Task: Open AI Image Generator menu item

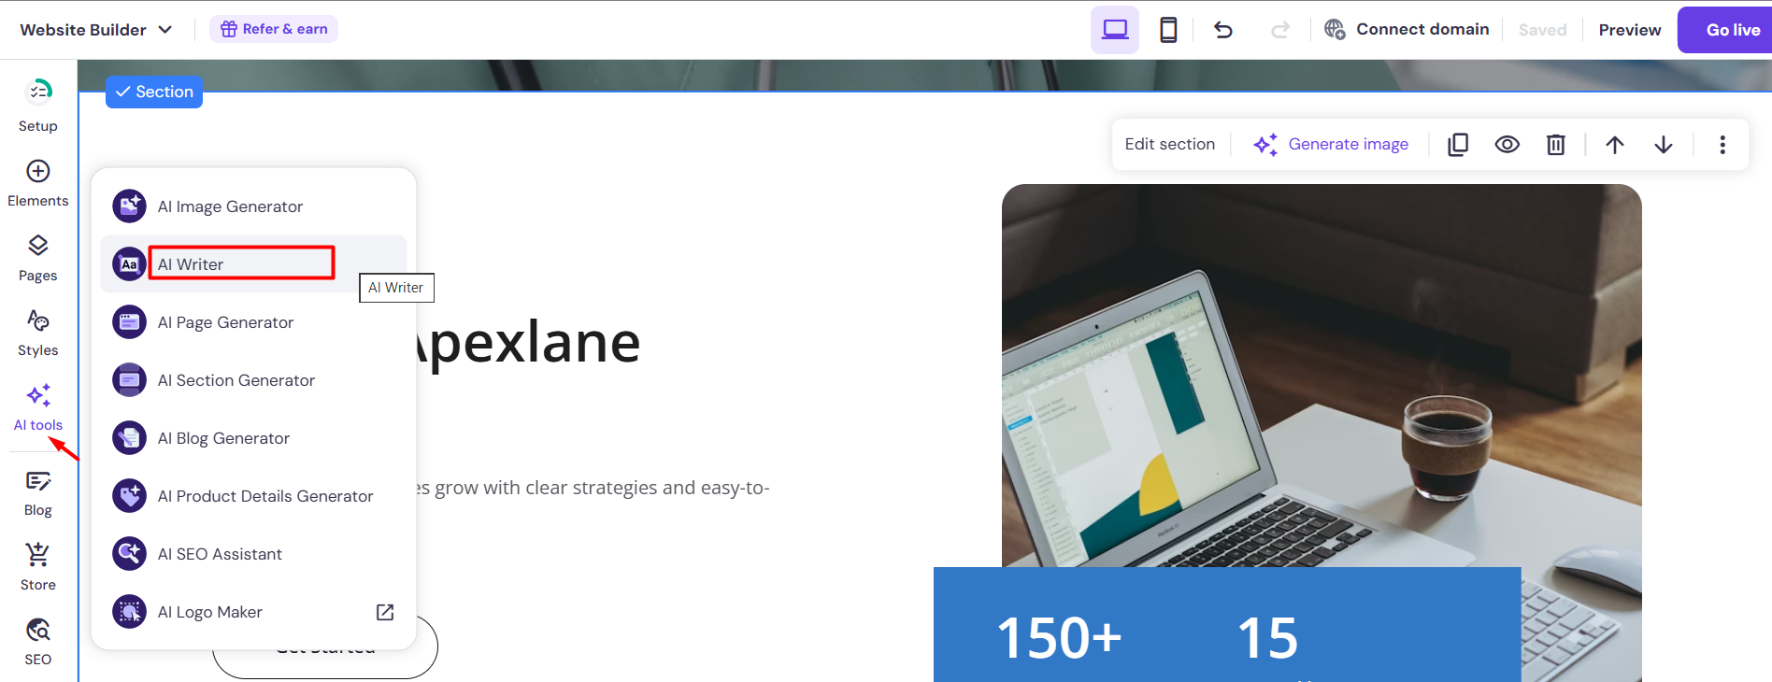Action: pos(253,206)
